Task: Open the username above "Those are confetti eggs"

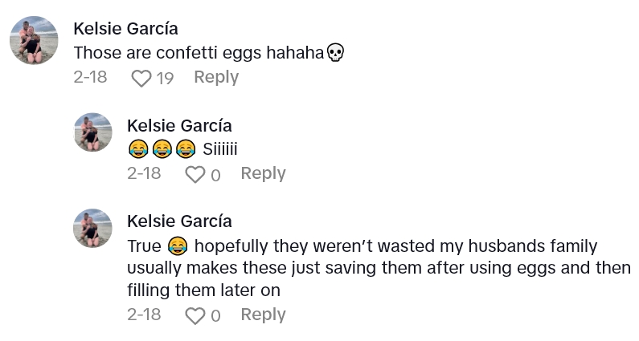Action: [125, 29]
